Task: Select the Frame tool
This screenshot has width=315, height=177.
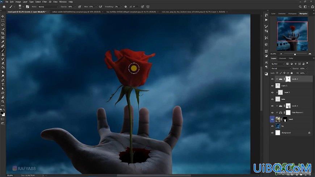Action: tap(3, 37)
